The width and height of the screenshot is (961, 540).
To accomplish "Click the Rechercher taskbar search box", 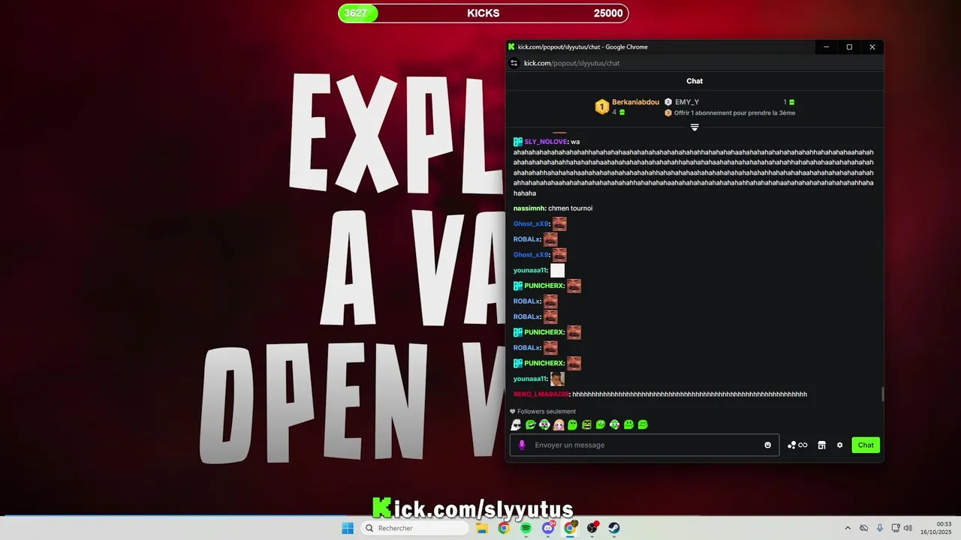I will pyautogui.click(x=414, y=528).
